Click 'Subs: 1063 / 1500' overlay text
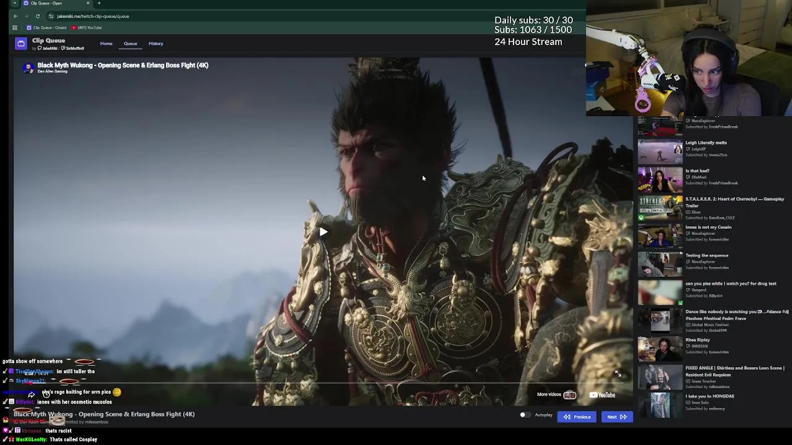 click(x=533, y=30)
